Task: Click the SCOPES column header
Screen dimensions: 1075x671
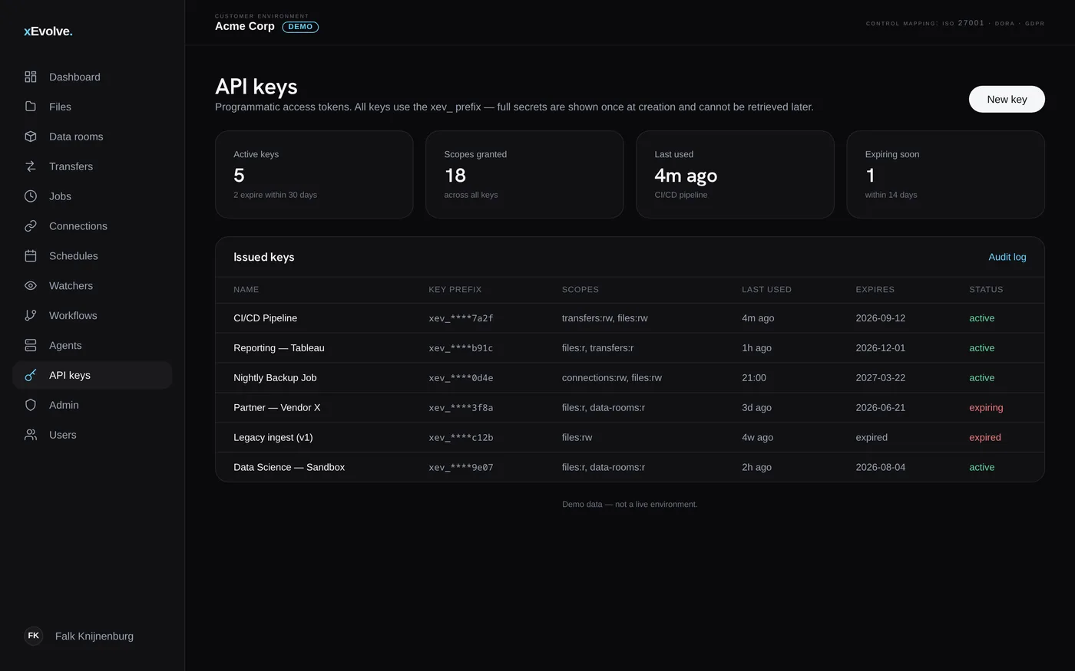Action: coord(580,290)
